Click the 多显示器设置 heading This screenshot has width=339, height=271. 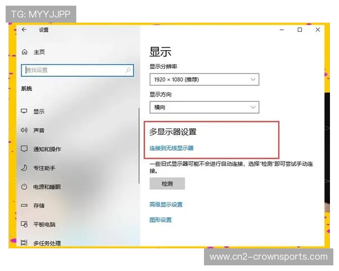173,132
